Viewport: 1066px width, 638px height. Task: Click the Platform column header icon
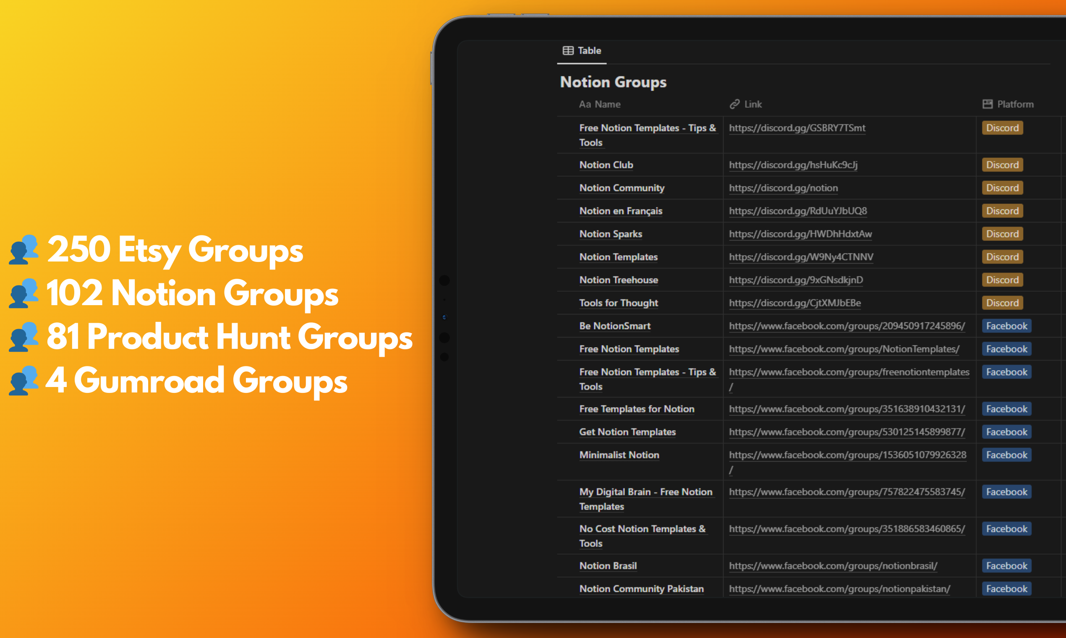[x=988, y=104]
